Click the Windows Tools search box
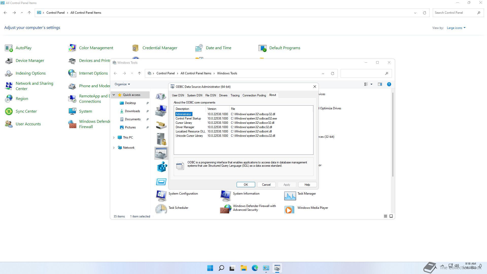487x274 pixels. click(x=366, y=73)
